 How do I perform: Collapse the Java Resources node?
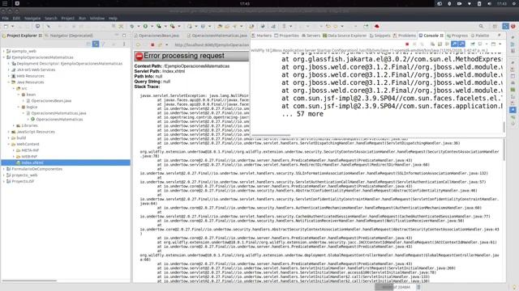[x=9, y=82]
